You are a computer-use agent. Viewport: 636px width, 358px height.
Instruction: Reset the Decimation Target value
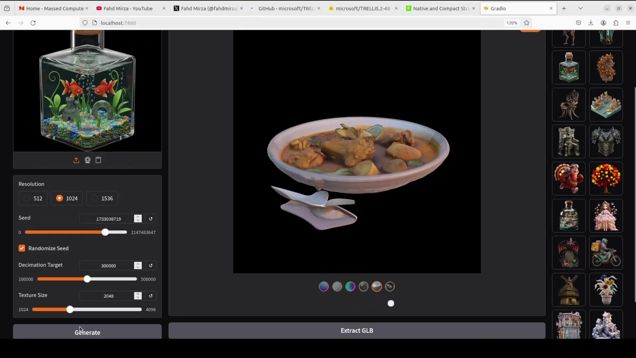click(x=151, y=266)
